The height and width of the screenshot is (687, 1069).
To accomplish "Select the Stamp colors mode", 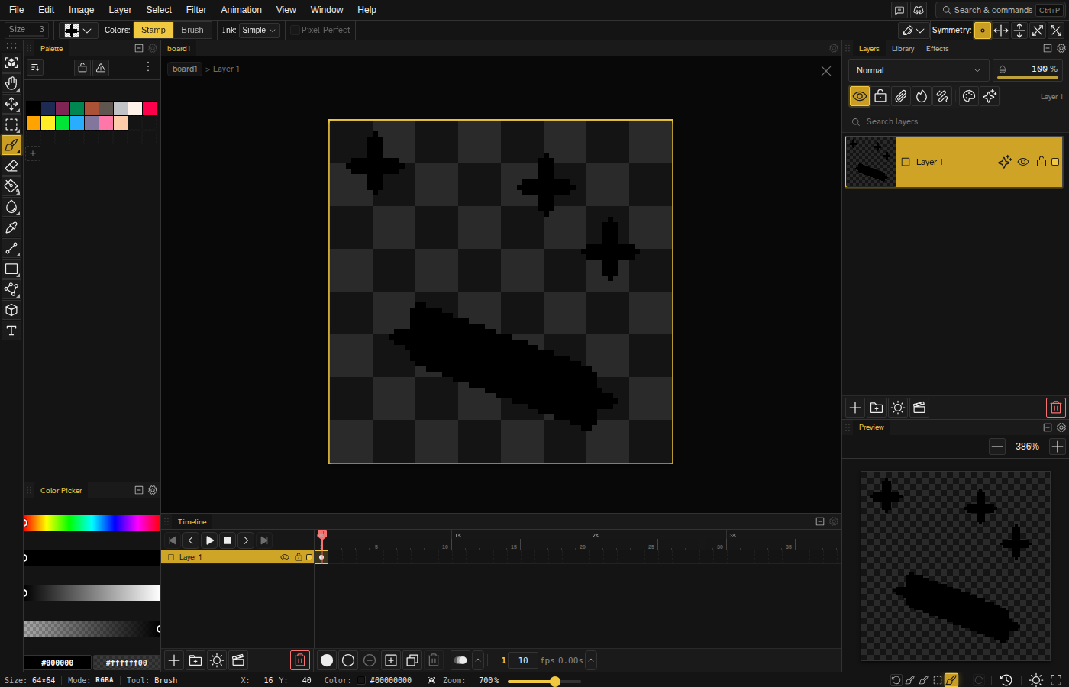I will (x=153, y=31).
